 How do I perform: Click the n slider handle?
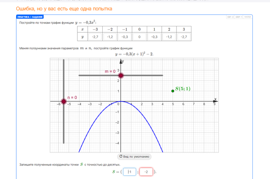pos(64,101)
